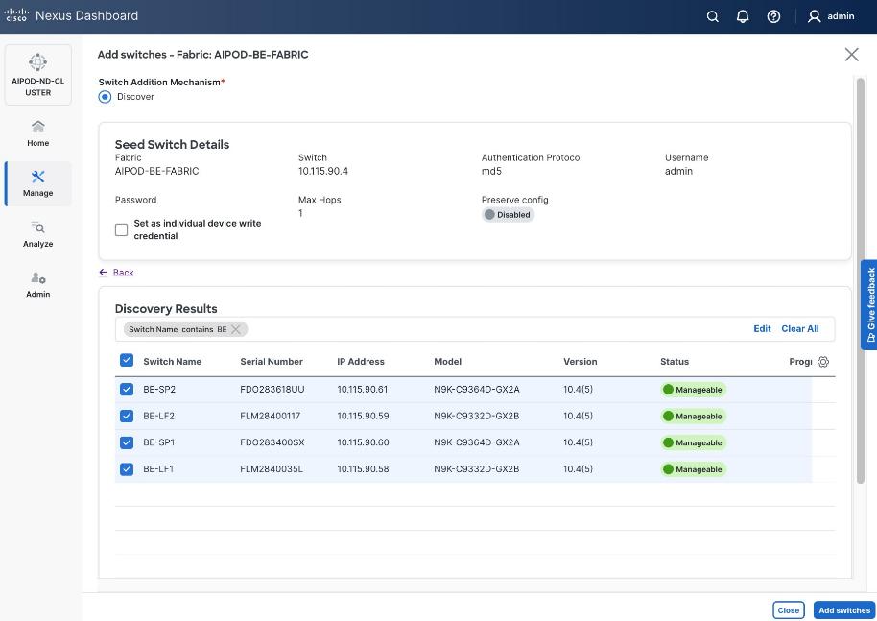Click the AIPOD-ND-CLUSTER cluster icon
The image size is (877, 621).
[38, 63]
